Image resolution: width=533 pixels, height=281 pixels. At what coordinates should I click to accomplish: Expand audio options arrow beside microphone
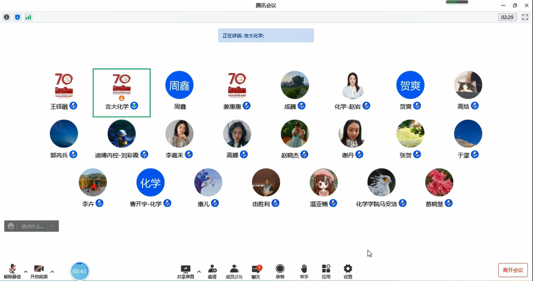[x=26, y=271]
